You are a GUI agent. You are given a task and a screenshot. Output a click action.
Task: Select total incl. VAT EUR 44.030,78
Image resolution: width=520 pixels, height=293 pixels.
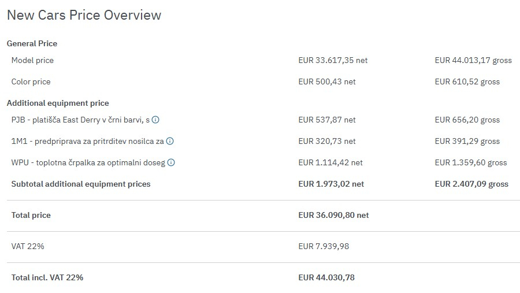point(326,277)
